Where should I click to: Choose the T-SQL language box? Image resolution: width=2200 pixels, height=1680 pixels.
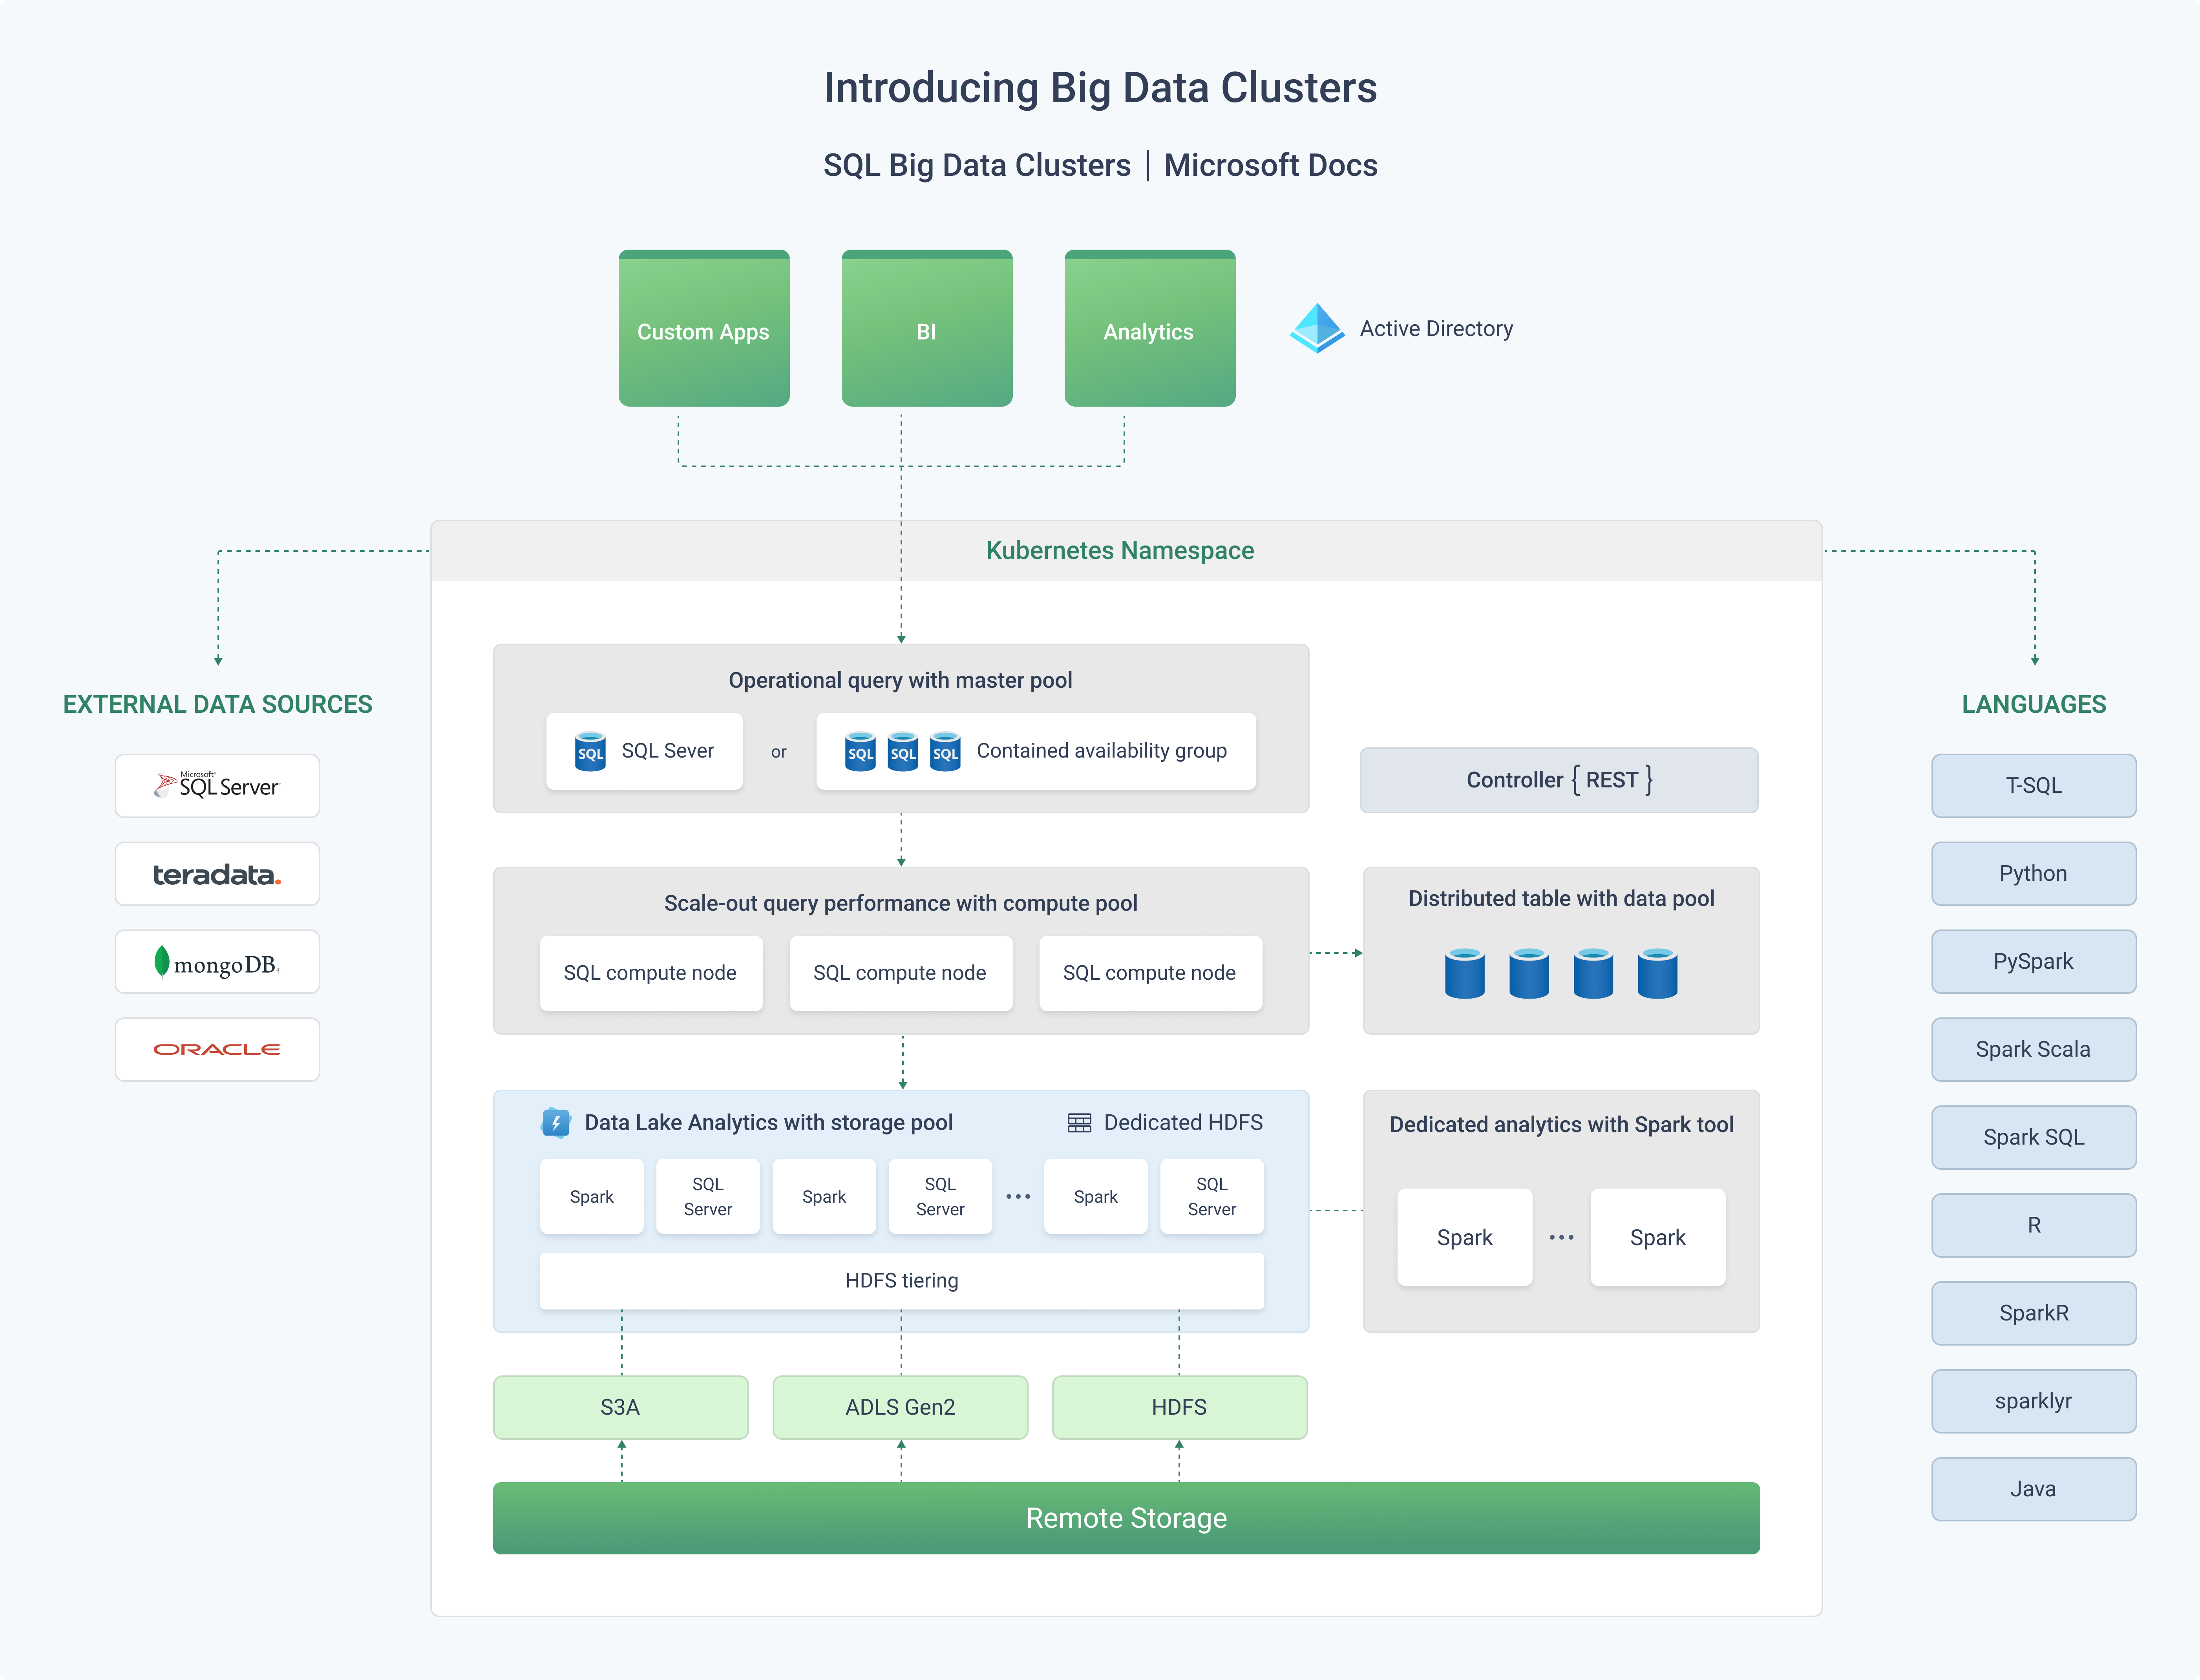tap(2034, 786)
